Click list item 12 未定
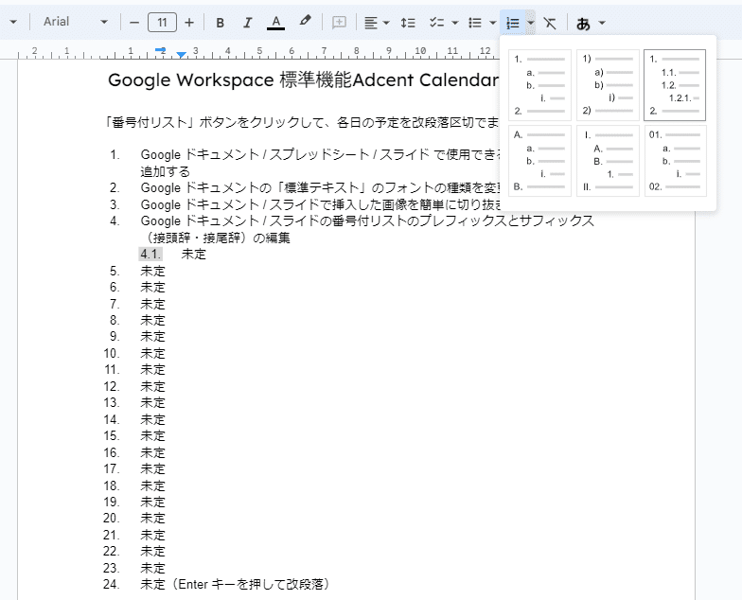Screen dimensions: 742x600 click(152, 386)
